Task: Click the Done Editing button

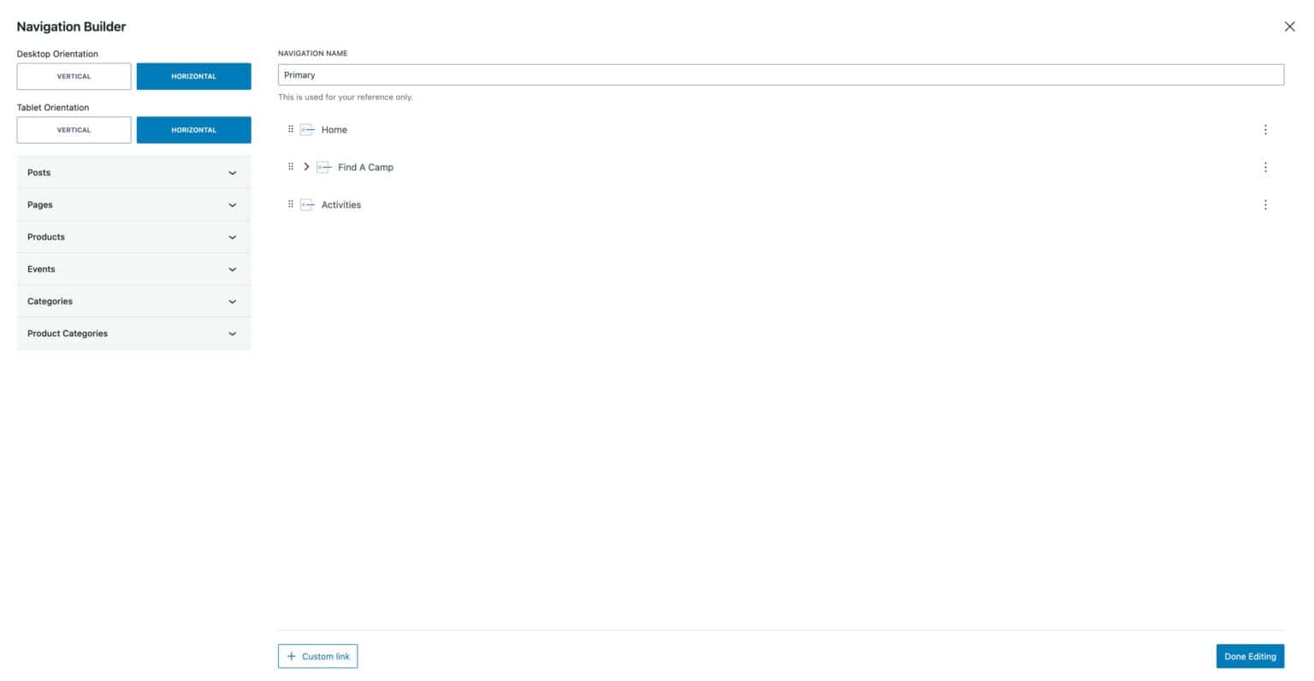Action: (x=1249, y=656)
